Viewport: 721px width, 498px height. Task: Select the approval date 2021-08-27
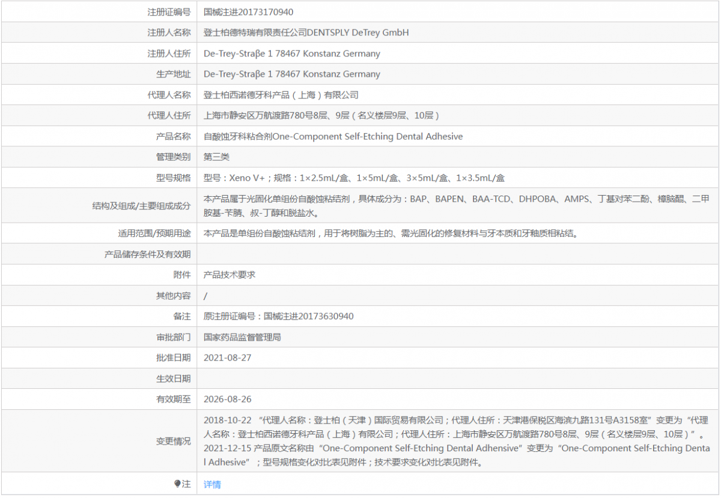[x=228, y=358]
